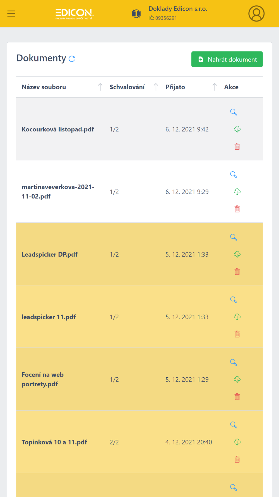
Task: Preview Kocourková listopad.pdf with magnifier
Action: pyautogui.click(x=234, y=112)
